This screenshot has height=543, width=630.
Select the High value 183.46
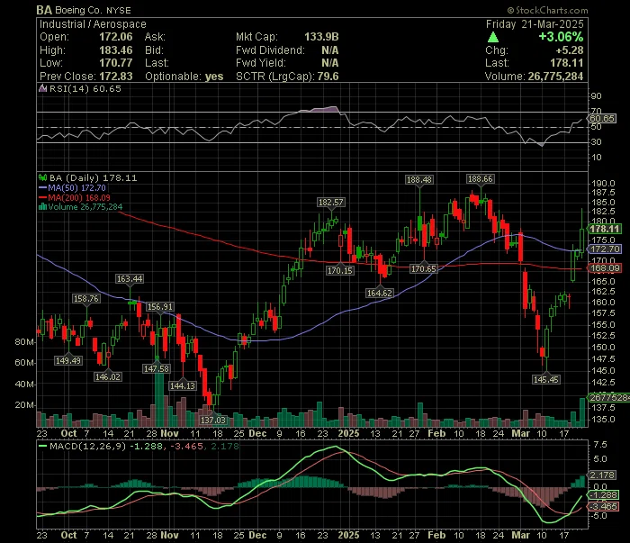(x=116, y=50)
